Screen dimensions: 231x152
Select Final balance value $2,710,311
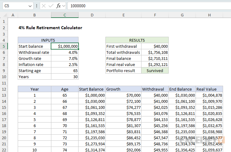155,58
